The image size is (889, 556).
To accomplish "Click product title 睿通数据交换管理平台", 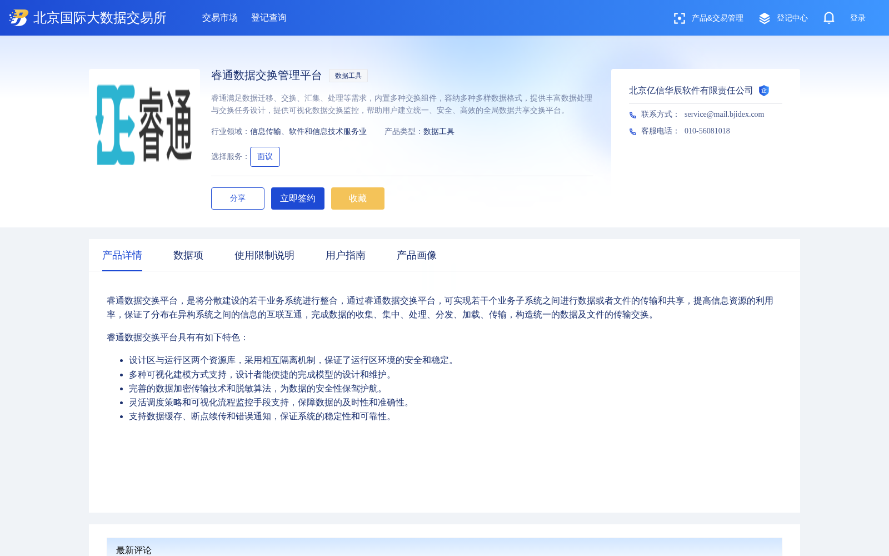I will pyautogui.click(x=267, y=76).
